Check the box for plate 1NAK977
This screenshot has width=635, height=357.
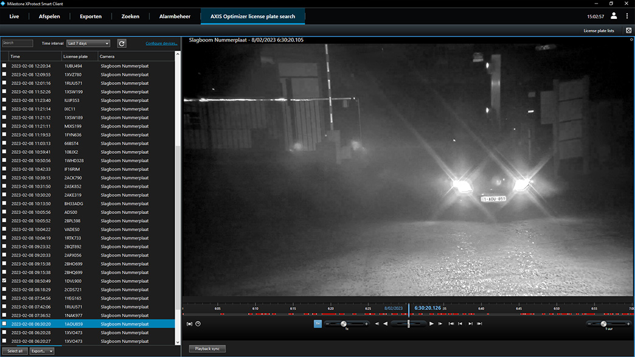[4, 315]
